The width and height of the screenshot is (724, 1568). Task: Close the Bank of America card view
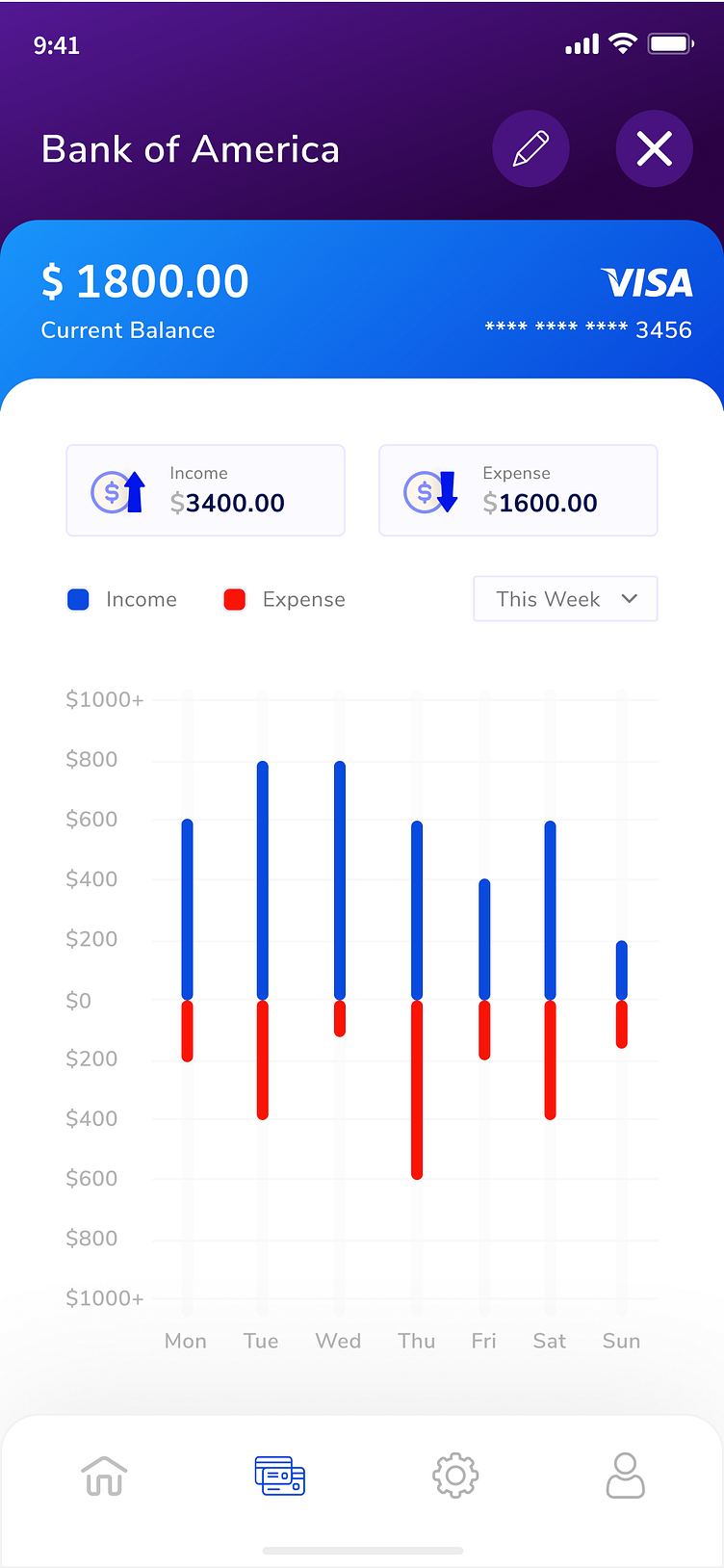[655, 149]
